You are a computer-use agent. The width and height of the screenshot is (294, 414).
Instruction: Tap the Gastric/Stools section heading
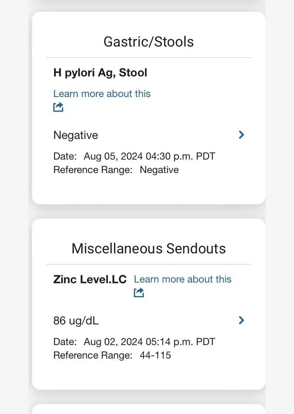(148, 42)
